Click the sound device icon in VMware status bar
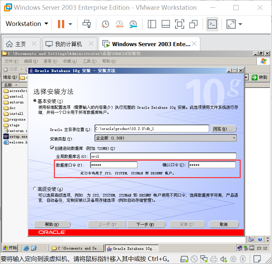Viewport: 272px width, 264px height. click(223, 259)
